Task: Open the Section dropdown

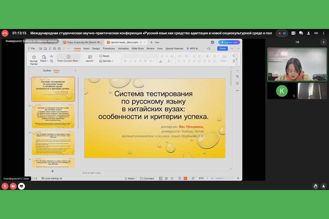Action: pyautogui.click(x=107, y=61)
